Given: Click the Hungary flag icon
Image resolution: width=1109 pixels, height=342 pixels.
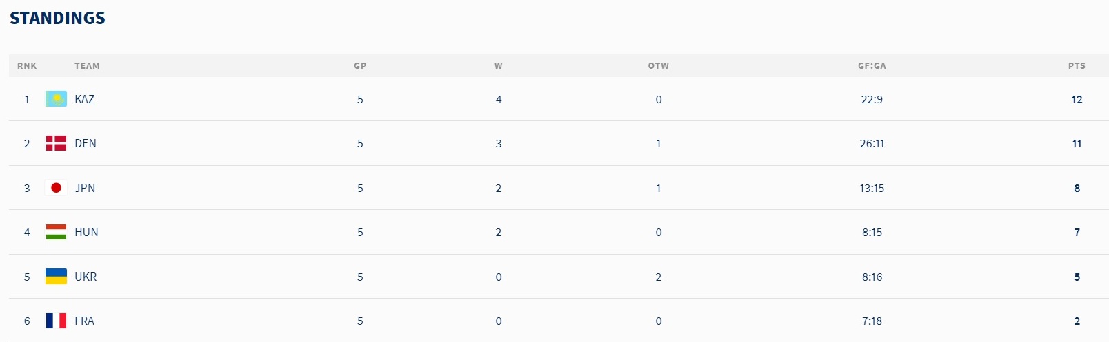Looking at the screenshot, I should tap(56, 232).
